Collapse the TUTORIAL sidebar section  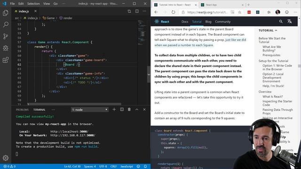[268, 31]
